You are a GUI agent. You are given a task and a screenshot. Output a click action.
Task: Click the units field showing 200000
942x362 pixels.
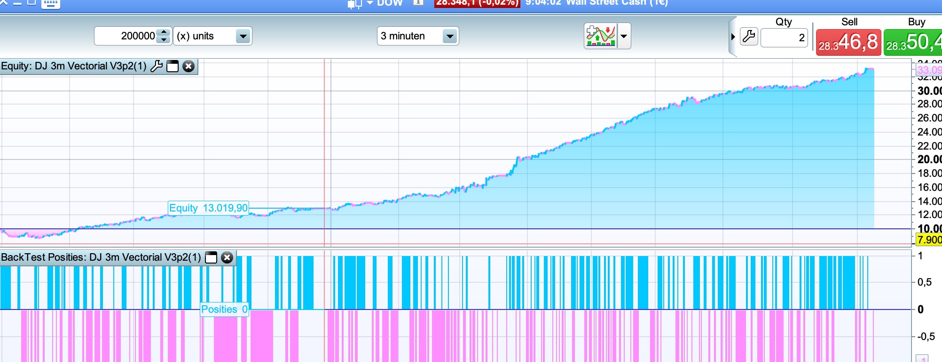pos(126,36)
